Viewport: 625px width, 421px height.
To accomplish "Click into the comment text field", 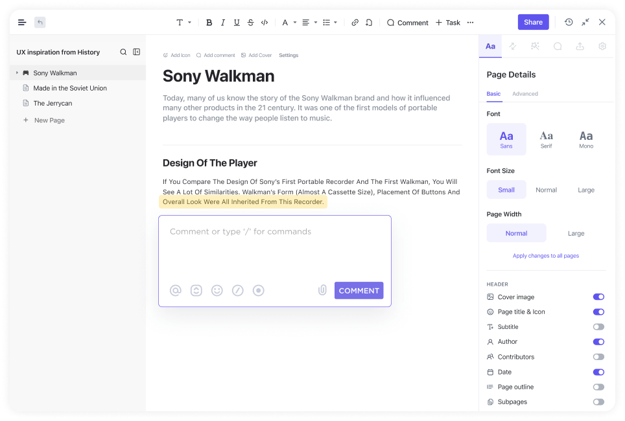I will 274,249.
